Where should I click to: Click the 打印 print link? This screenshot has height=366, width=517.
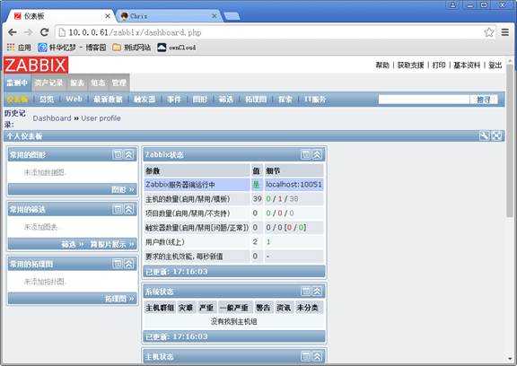(439, 65)
